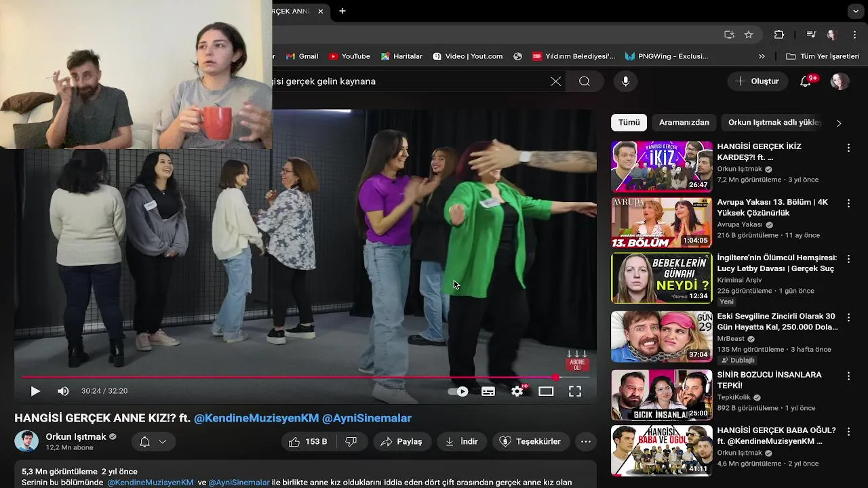Open the Lucy Letby Davası video thumbnail
The image size is (868, 488).
662,278
